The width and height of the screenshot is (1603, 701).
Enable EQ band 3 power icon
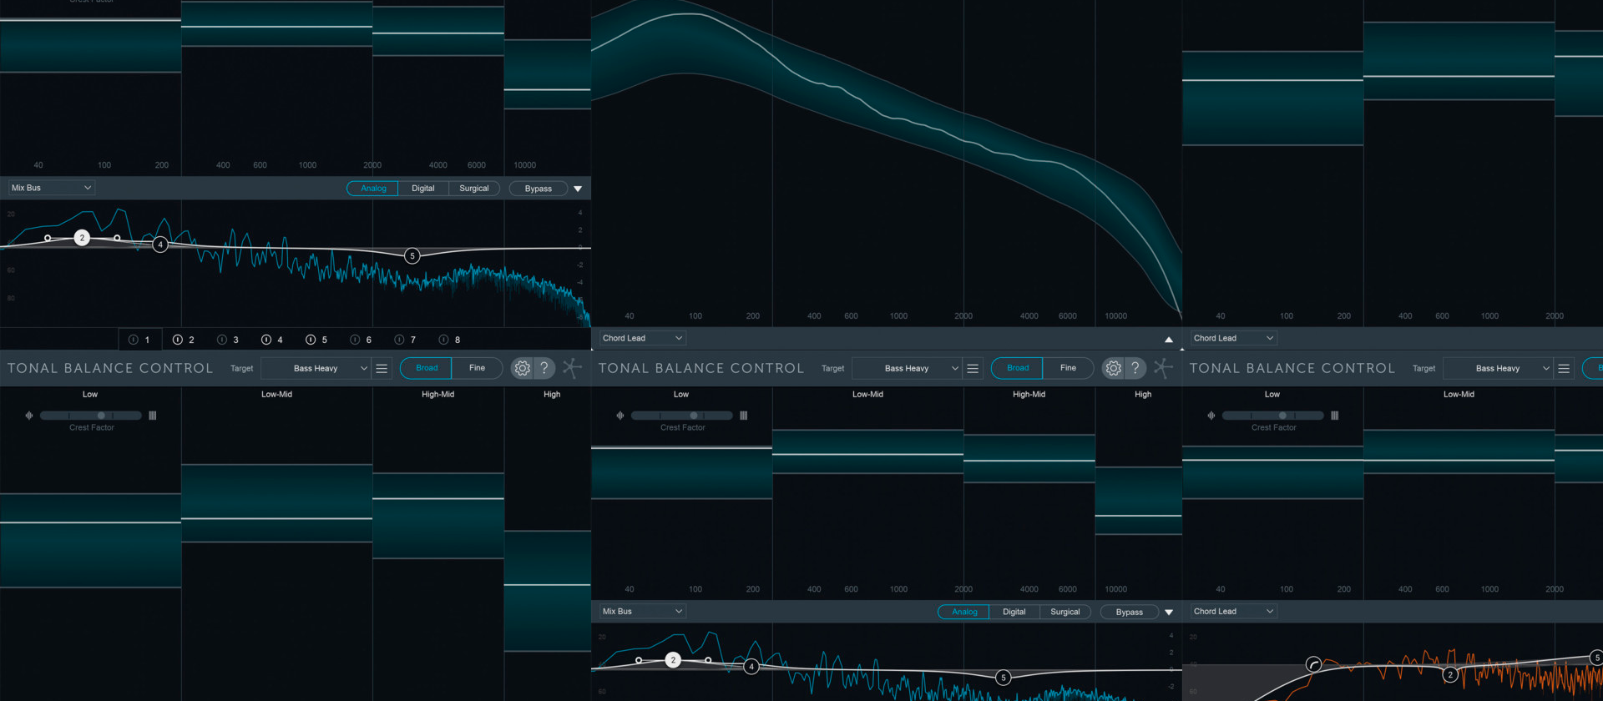(x=222, y=340)
